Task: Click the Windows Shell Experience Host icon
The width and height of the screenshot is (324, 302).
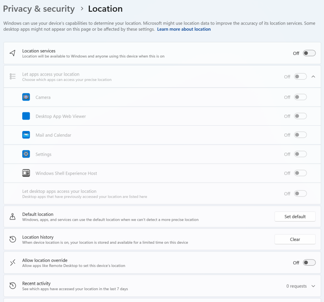Action: 26,173
